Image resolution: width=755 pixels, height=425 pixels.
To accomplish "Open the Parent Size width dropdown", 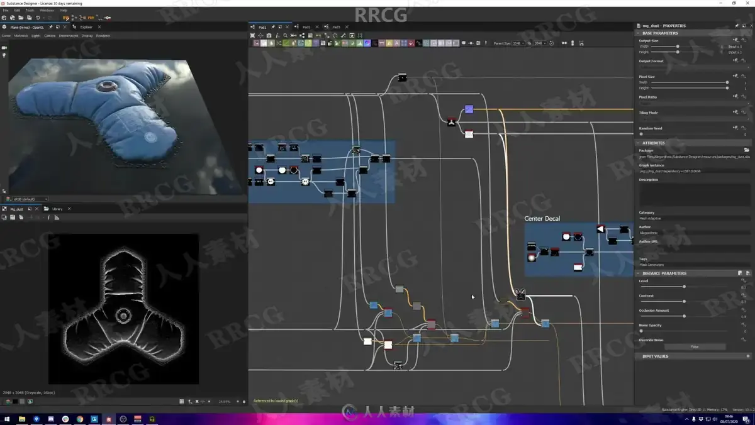I will [518, 43].
